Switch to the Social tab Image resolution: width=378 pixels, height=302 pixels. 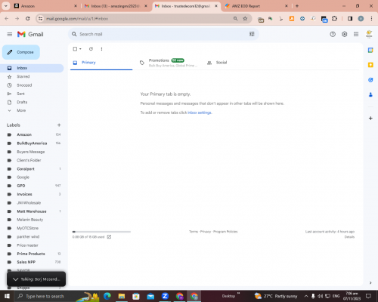(x=217, y=63)
